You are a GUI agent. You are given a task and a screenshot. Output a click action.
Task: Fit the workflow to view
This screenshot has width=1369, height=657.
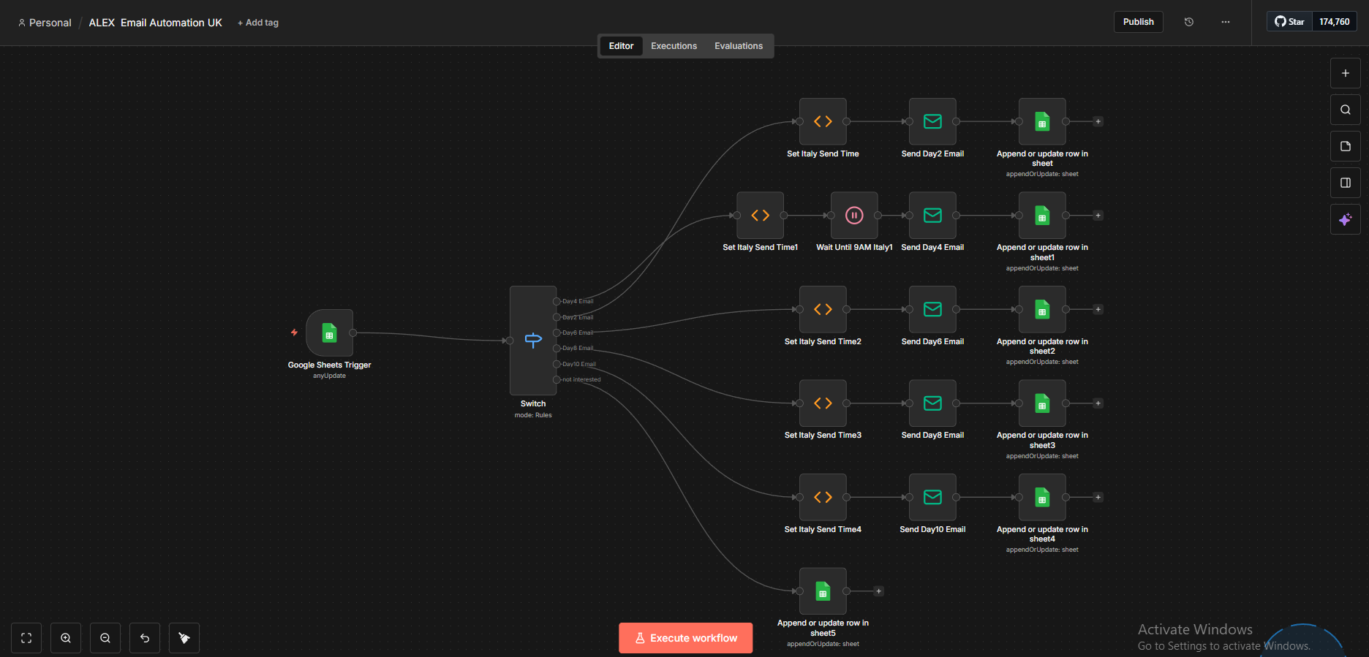point(26,638)
